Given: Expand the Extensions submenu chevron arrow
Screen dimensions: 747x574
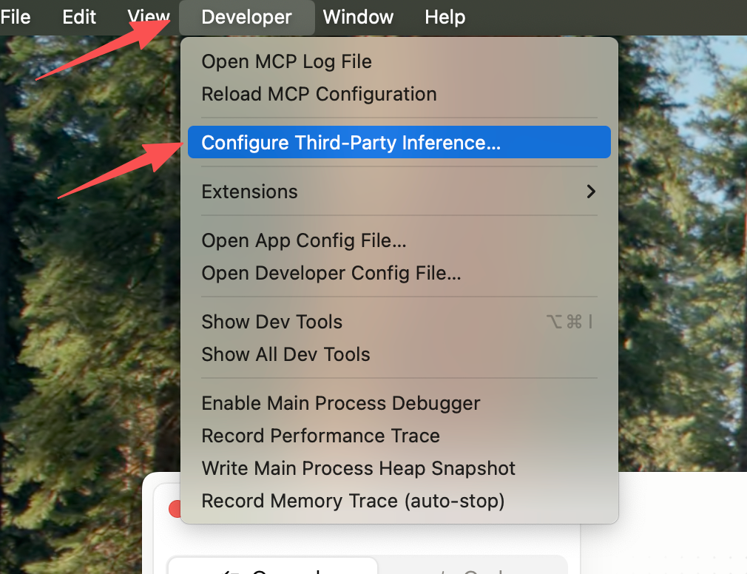Looking at the screenshot, I should coord(591,192).
